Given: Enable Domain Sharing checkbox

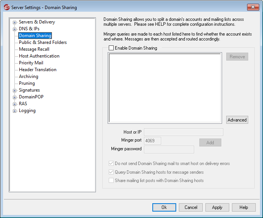Looking at the screenshot, I should point(111,48).
